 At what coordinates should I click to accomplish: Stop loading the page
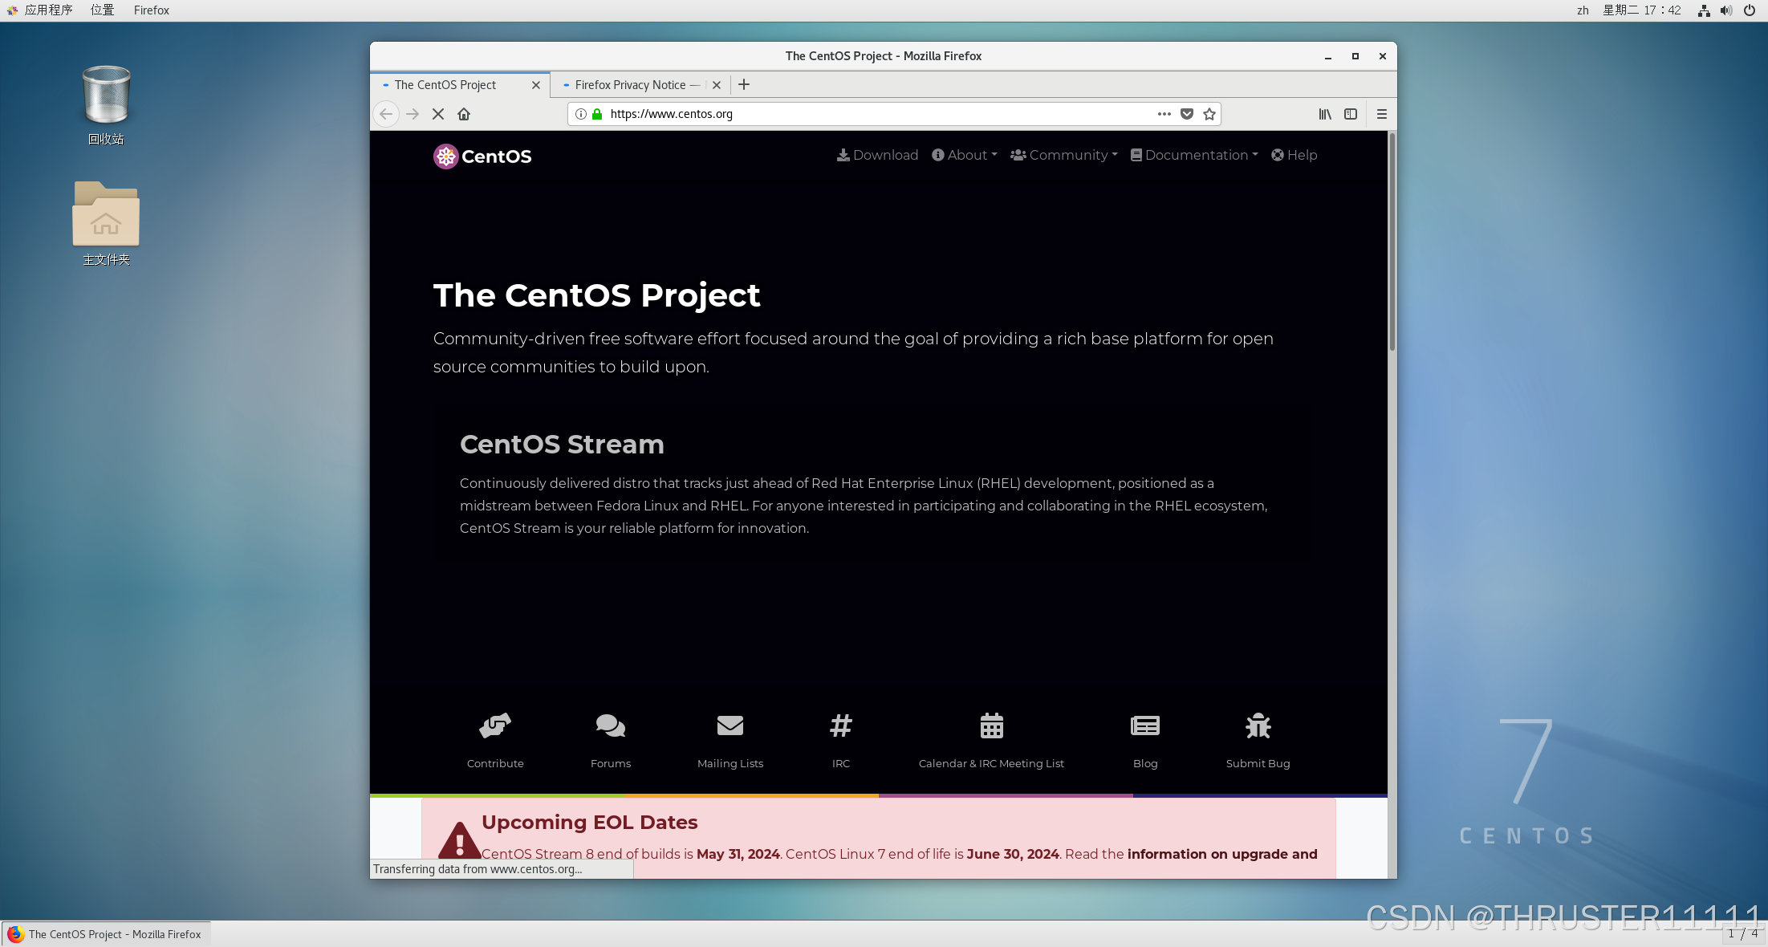tap(438, 114)
